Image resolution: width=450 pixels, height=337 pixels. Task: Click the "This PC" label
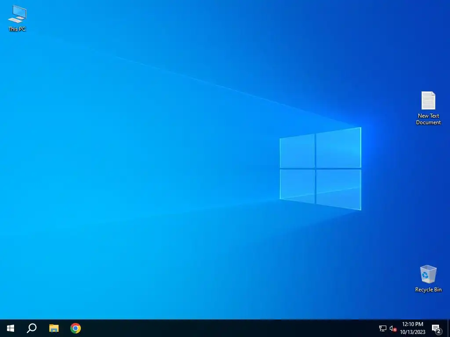pos(17,29)
